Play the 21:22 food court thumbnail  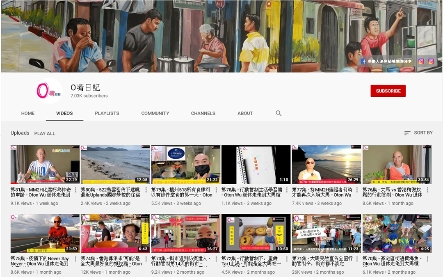pos(186,165)
